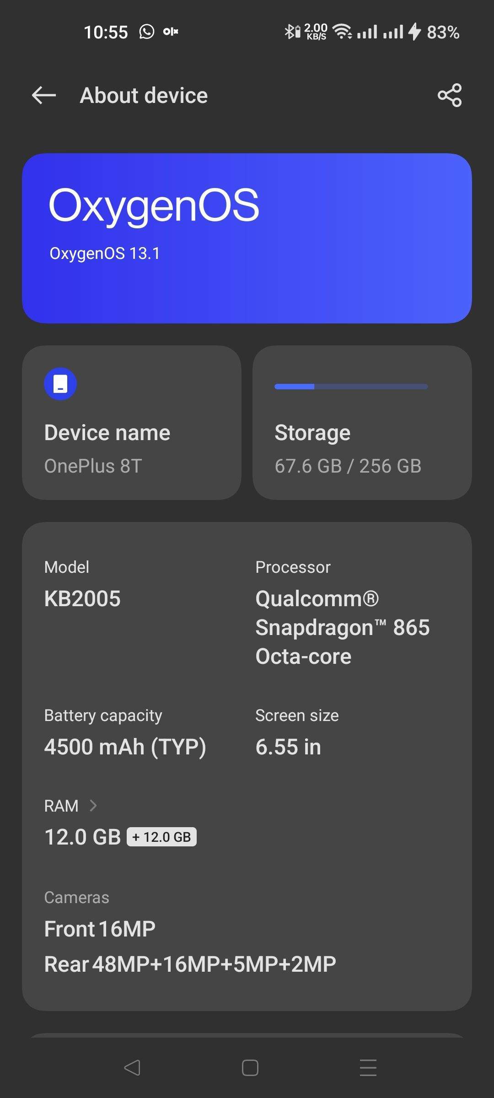This screenshot has width=494, height=1098.
Task: Tap the Wi-Fi icon in the status bar
Action: pos(342,31)
